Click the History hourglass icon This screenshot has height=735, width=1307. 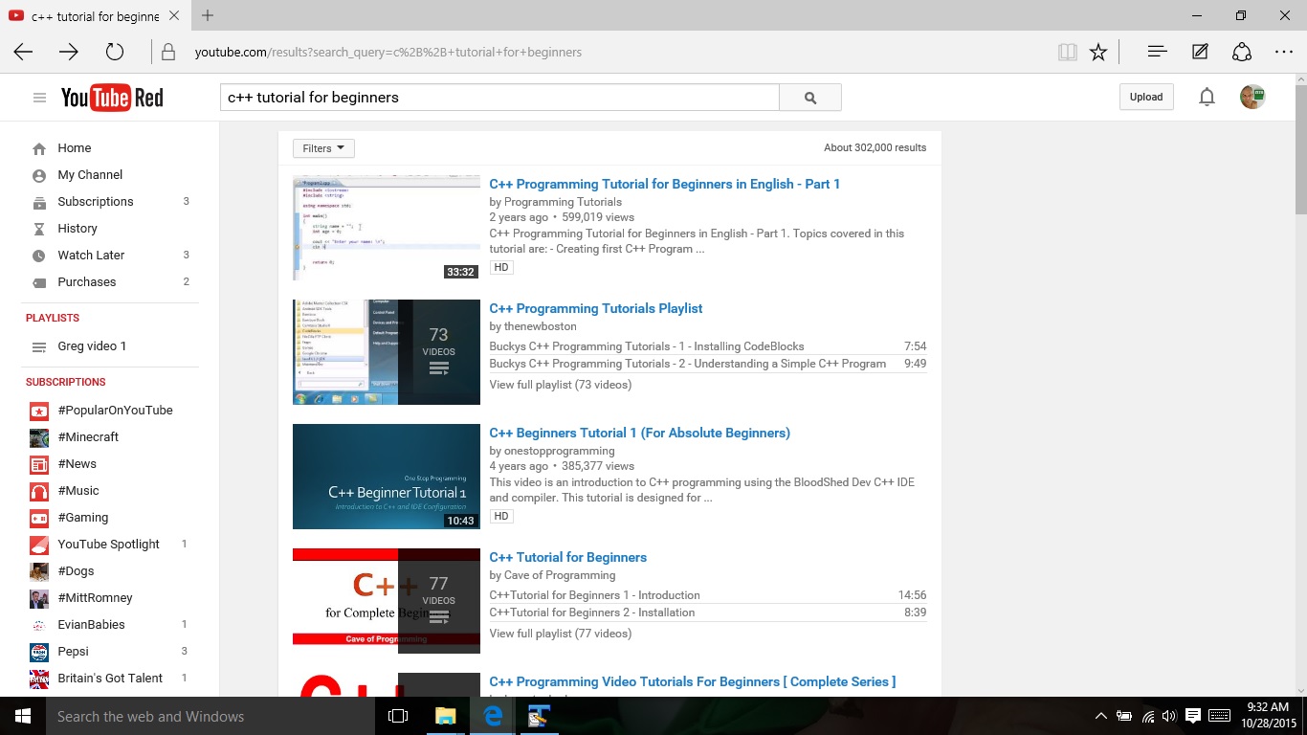point(39,229)
